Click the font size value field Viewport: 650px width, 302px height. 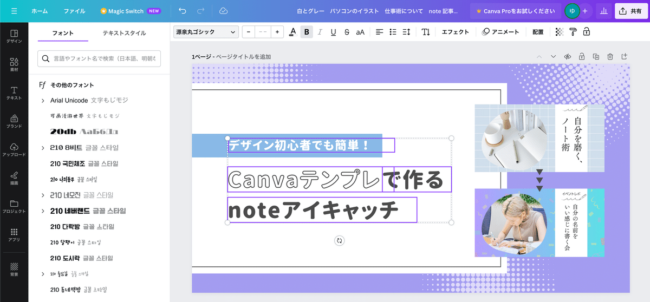click(263, 32)
